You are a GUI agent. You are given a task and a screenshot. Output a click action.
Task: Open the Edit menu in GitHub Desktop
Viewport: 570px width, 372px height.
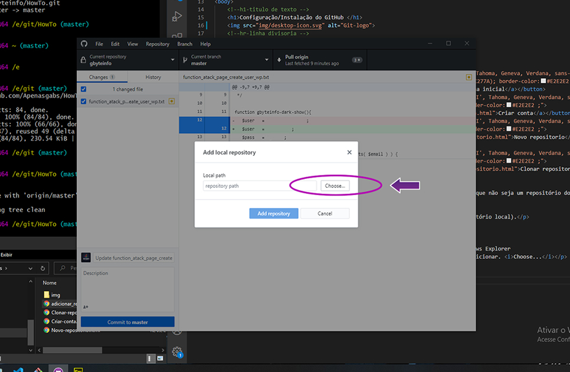click(x=115, y=44)
